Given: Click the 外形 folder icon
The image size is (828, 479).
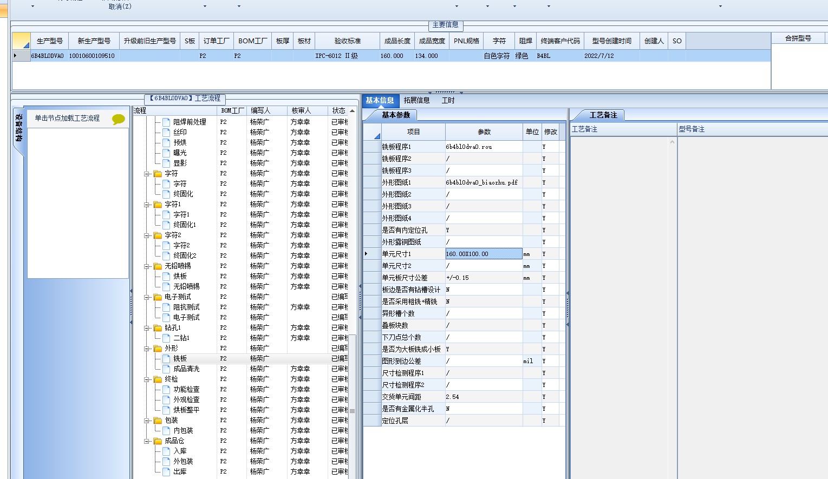Looking at the screenshot, I should click(158, 349).
